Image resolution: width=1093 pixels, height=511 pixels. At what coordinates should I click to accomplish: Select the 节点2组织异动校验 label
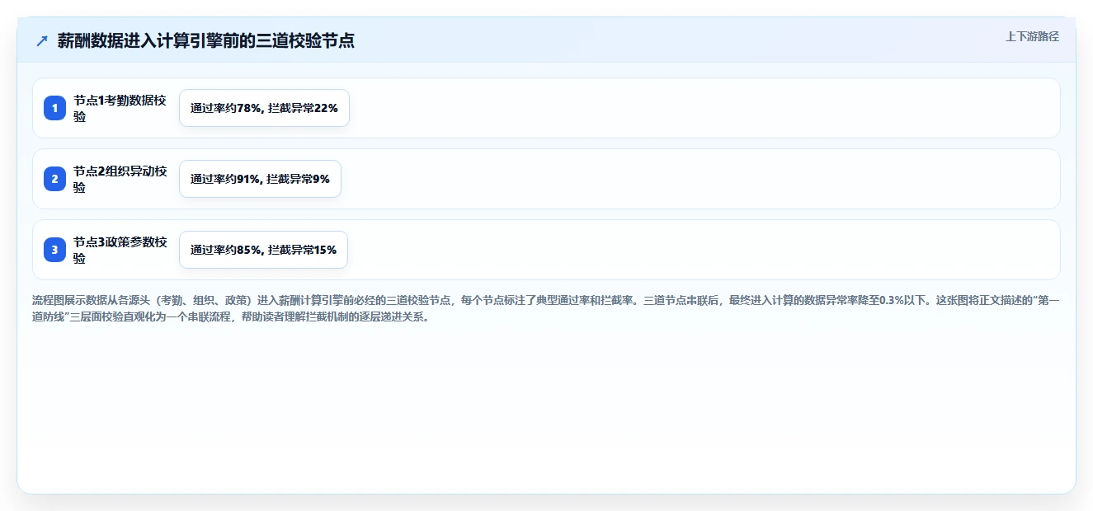[120, 179]
